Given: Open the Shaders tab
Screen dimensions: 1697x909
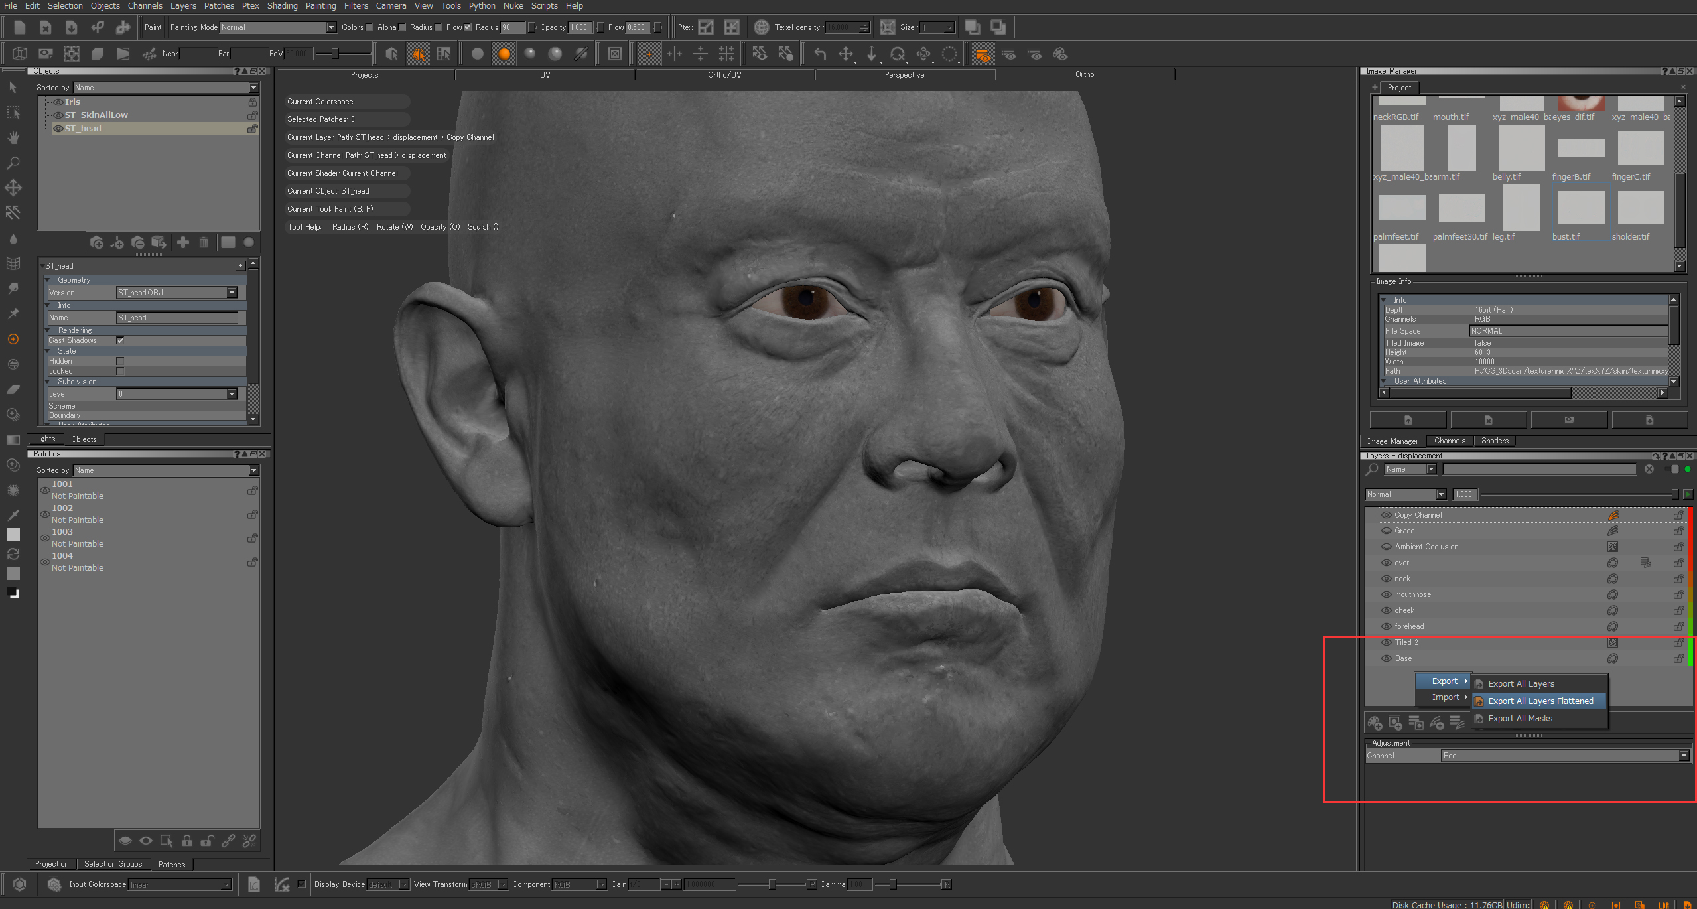Looking at the screenshot, I should (x=1494, y=441).
